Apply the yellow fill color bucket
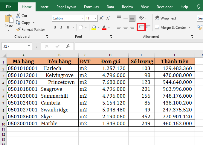203x145 pixels. 94,27
